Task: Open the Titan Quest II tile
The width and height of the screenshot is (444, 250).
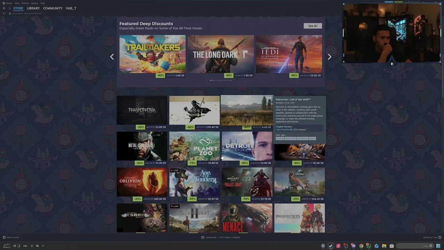Action: pos(194,218)
